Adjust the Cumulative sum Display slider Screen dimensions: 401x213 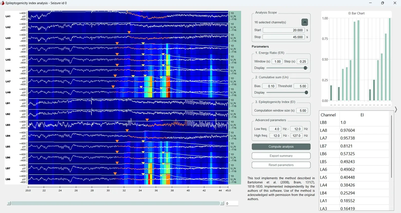click(x=306, y=92)
